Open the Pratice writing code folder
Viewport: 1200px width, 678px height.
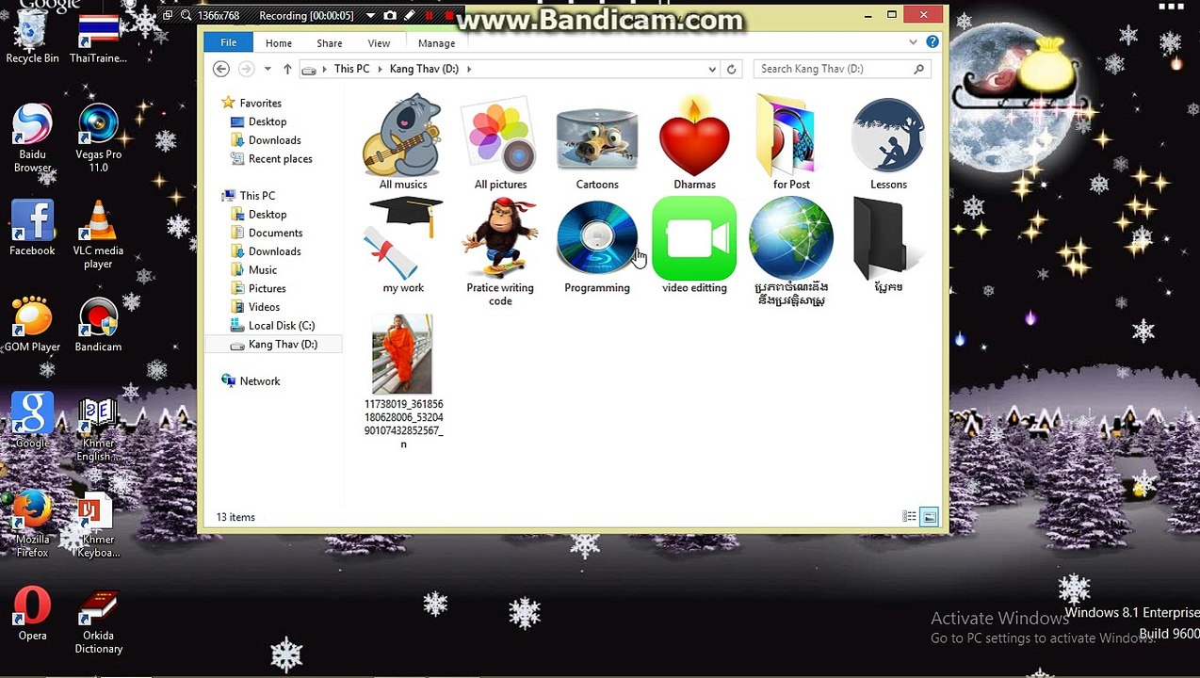point(500,252)
